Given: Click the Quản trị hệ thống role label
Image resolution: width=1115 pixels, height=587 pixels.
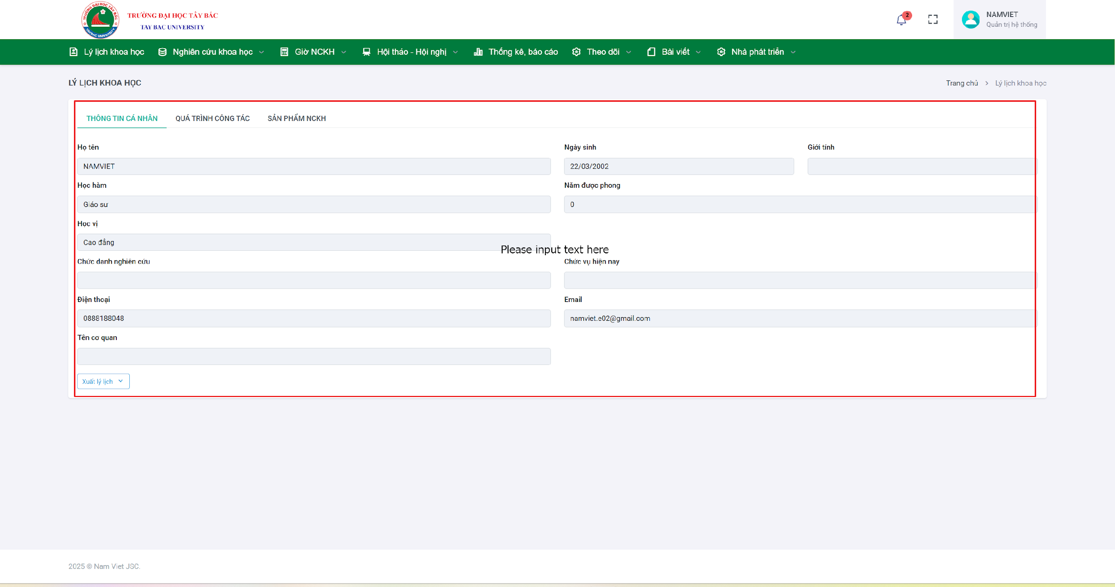Looking at the screenshot, I should tap(1012, 25).
